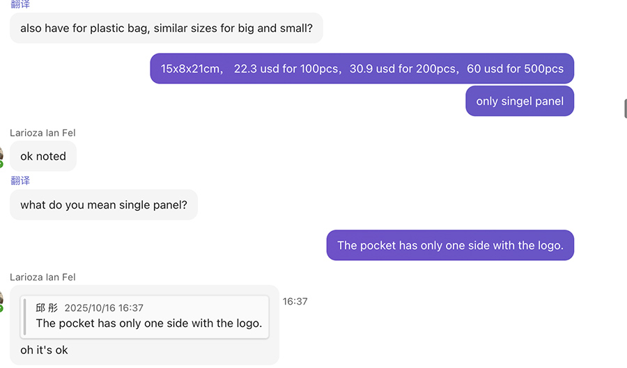Click the purple "The pocket has only one side" bubble
The height and width of the screenshot is (368, 627).
(450, 246)
